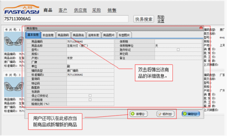Image resolution: width=227 pixels, height=136 pixels.
Task: Click the FASTEASY logo
Action: [21, 10]
